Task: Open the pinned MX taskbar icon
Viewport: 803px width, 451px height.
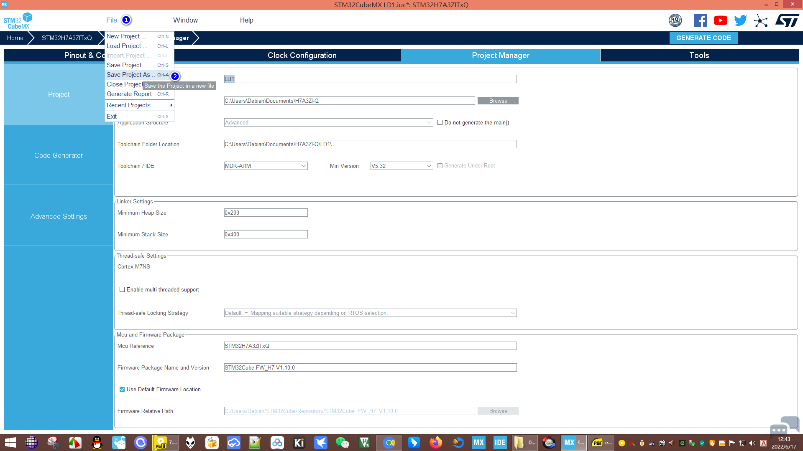Action: 478,443
